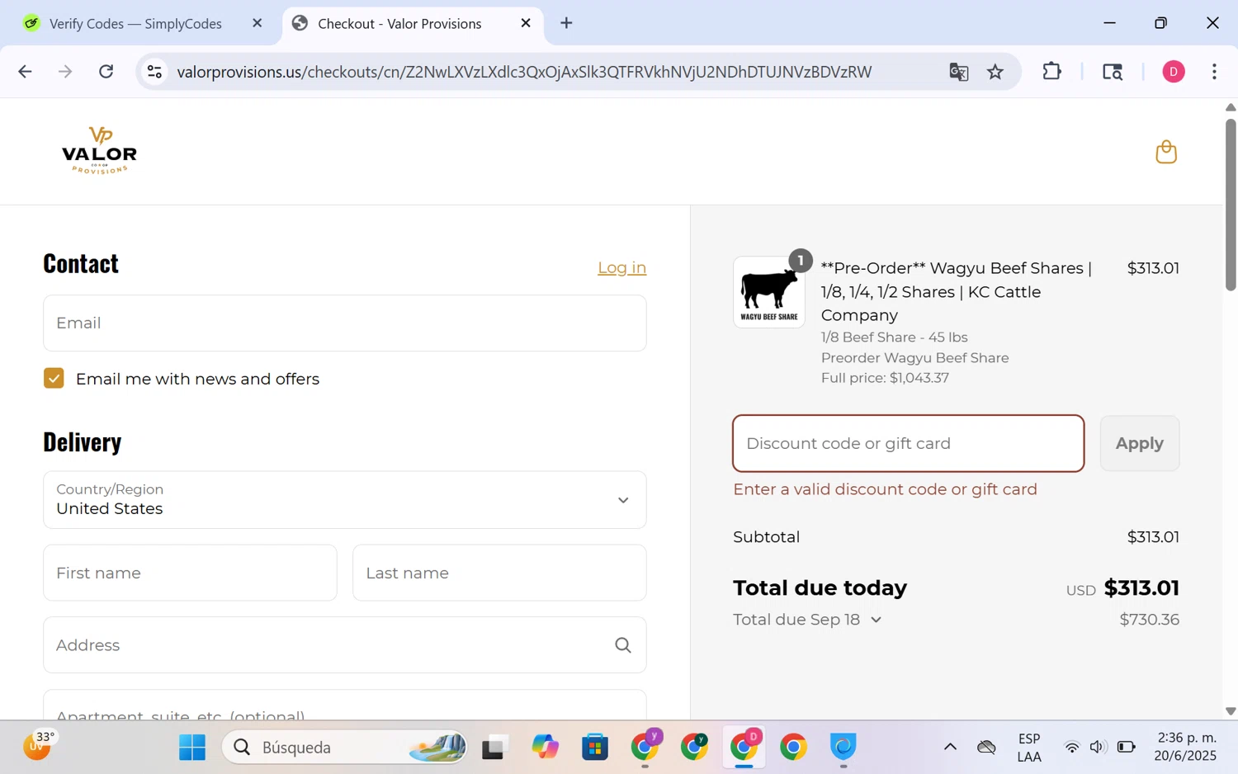The width and height of the screenshot is (1238, 774).
Task: Open the weather widget showing 33°
Action: [39, 746]
